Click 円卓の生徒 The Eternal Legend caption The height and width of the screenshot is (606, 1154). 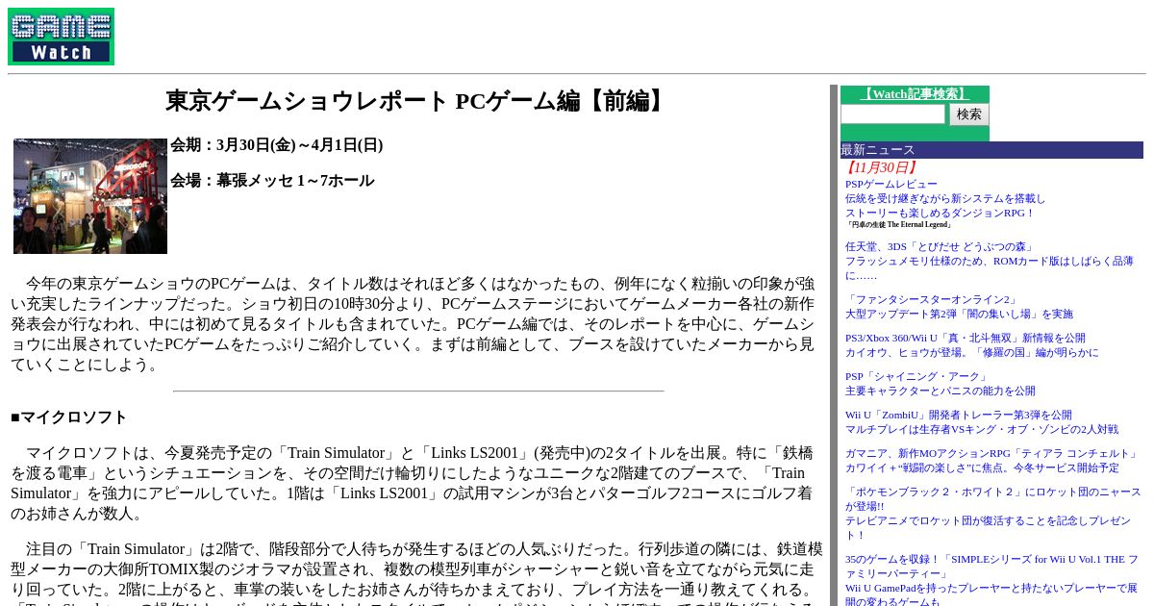click(x=899, y=225)
